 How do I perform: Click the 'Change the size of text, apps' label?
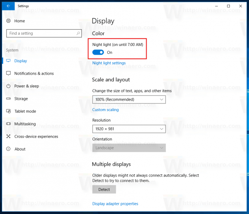(x=132, y=91)
